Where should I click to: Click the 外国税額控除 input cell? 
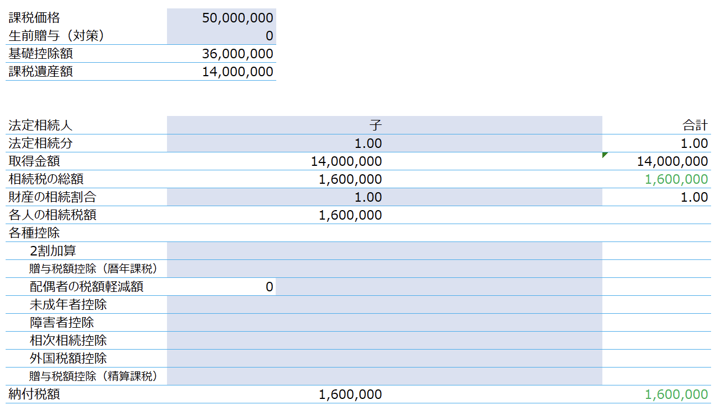click(384, 359)
